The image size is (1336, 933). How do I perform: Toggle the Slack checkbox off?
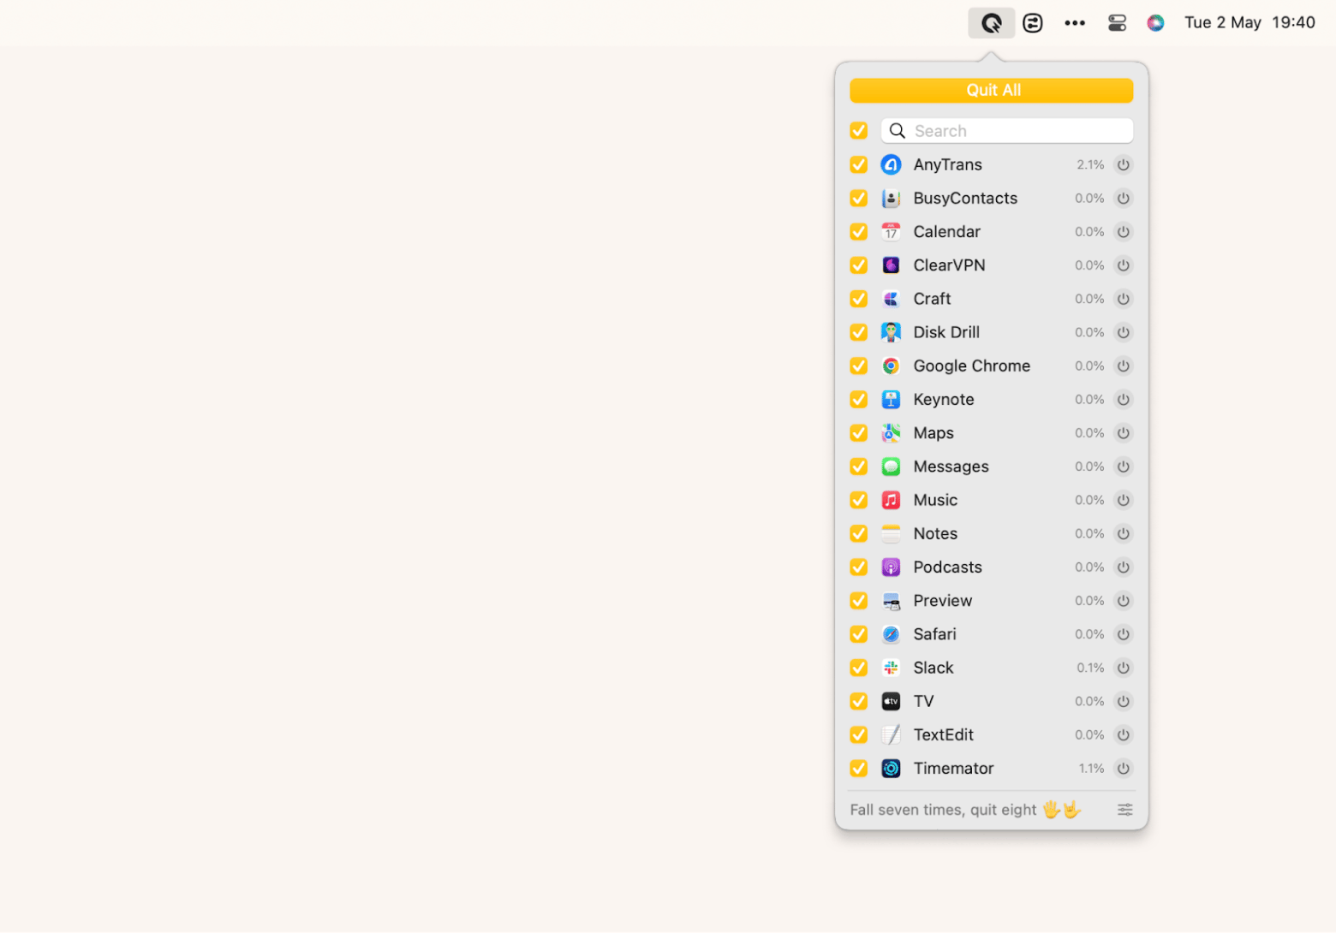click(858, 668)
